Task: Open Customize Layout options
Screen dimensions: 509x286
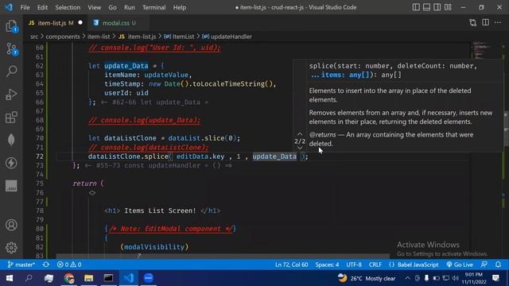Action: [448, 7]
